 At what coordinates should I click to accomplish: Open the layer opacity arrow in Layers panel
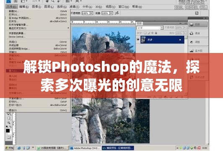coord(185,28)
